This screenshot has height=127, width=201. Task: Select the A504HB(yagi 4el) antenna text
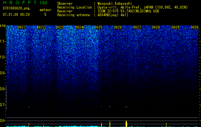[x=113, y=15]
